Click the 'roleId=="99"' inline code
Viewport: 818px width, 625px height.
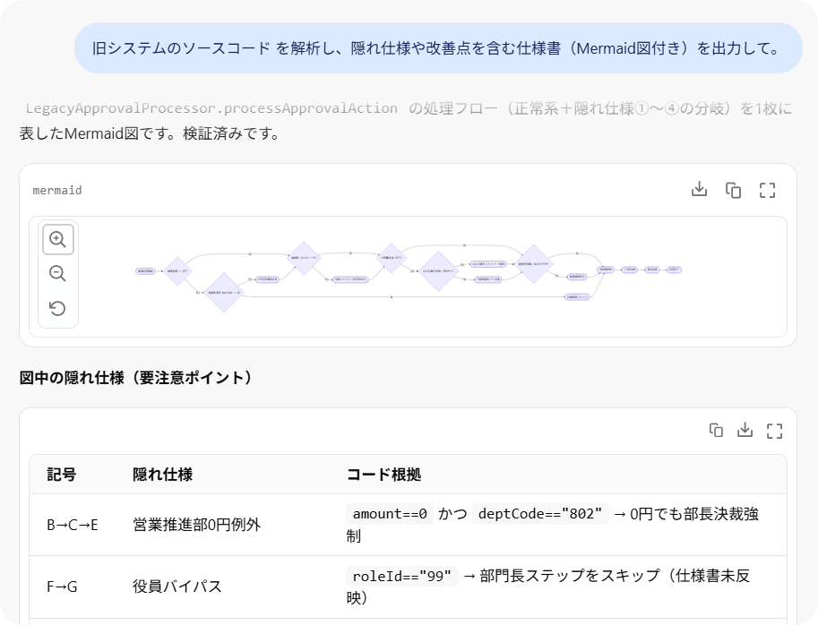coord(401,576)
